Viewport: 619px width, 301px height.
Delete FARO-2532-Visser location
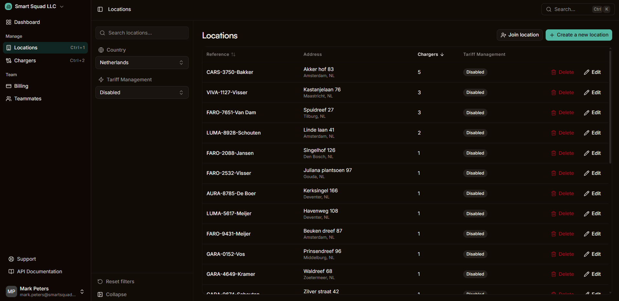coord(562,173)
